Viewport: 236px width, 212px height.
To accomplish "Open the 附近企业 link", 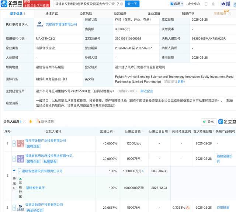I will pos(146,91).
